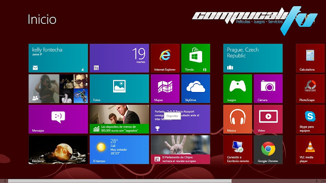Open the Música headphones tile
This screenshot has height=183, width=326.
[x=237, y=119]
